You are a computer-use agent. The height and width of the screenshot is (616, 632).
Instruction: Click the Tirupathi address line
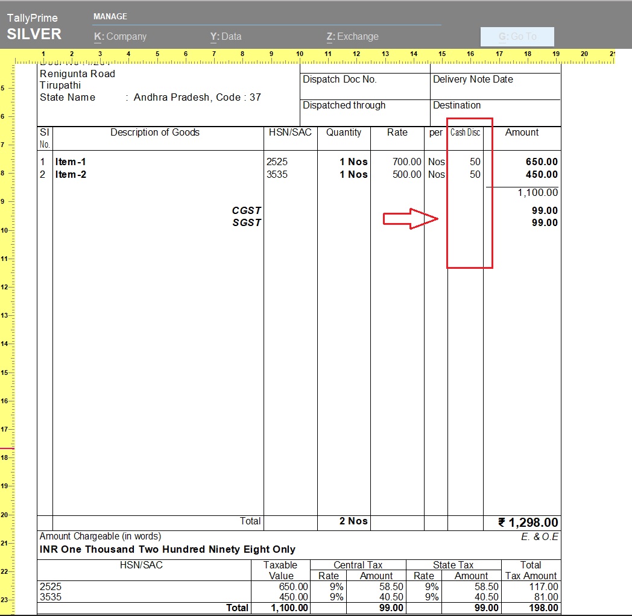point(60,86)
